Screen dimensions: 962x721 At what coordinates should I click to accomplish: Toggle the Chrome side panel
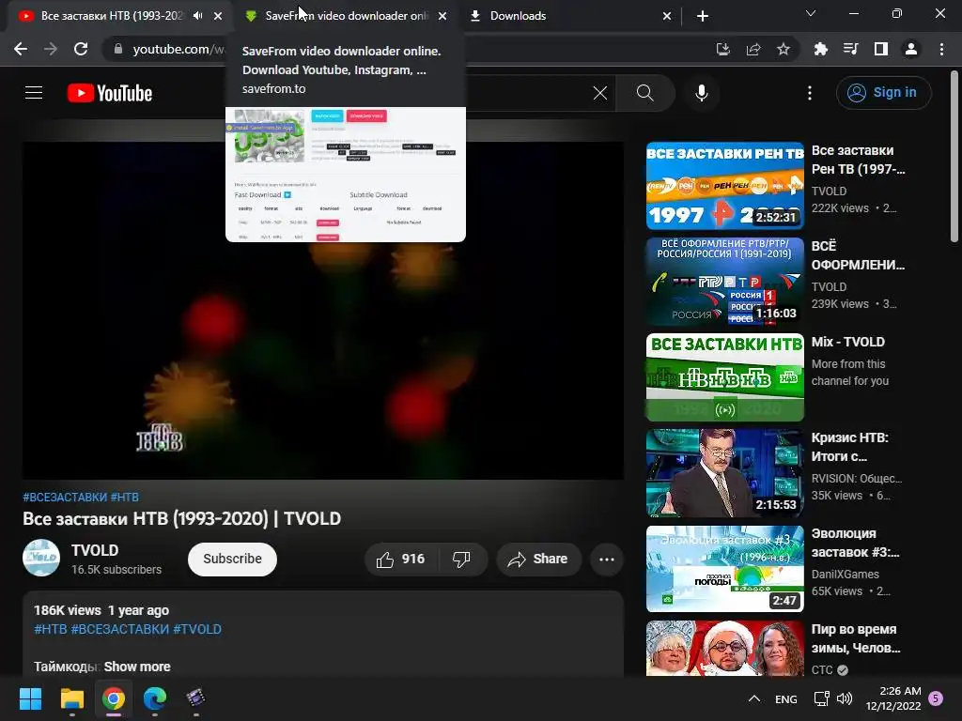tap(881, 49)
